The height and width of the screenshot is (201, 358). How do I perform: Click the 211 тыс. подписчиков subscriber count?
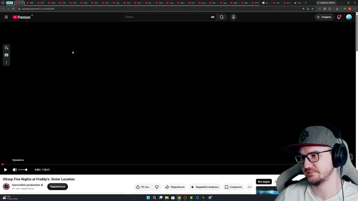pos(23,189)
